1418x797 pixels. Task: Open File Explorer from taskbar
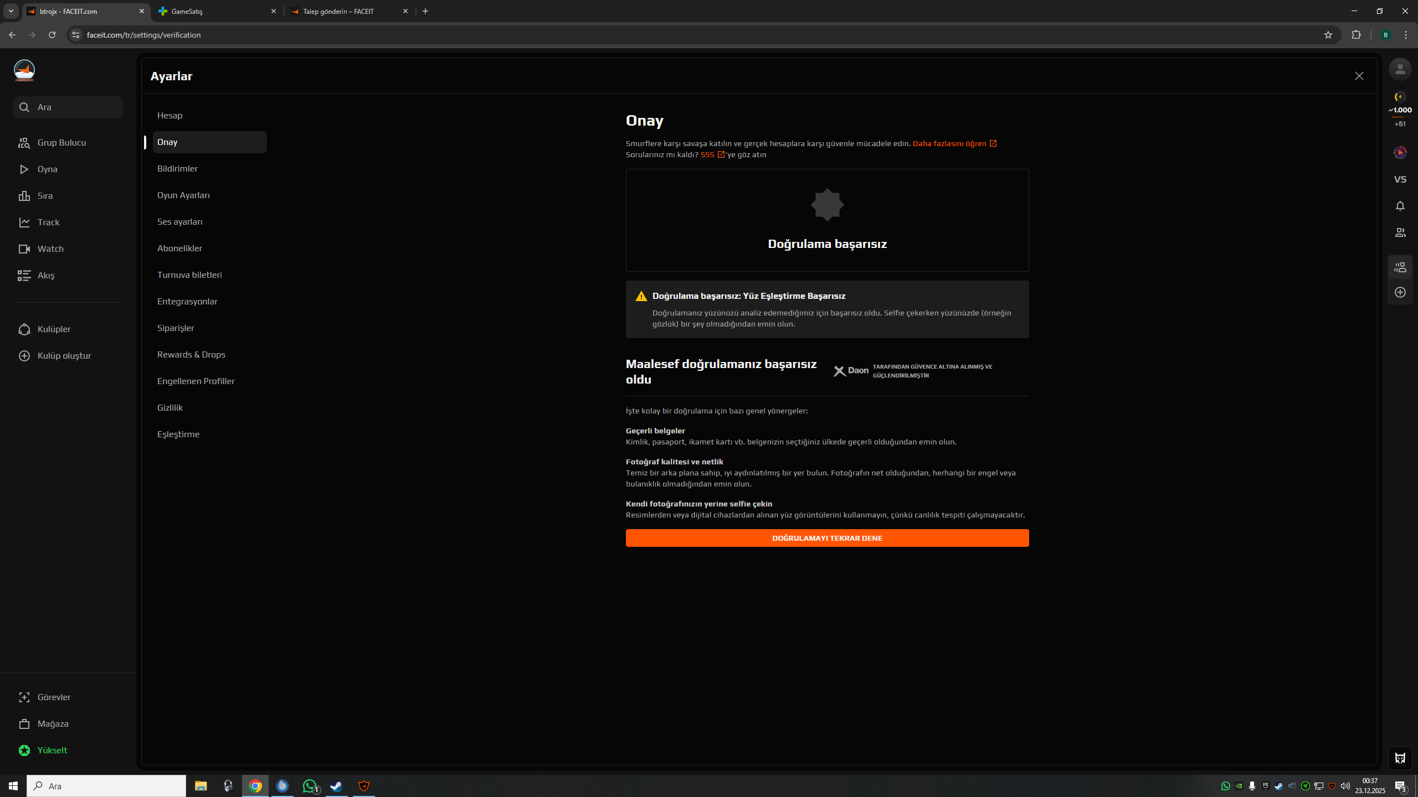point(201,786)
